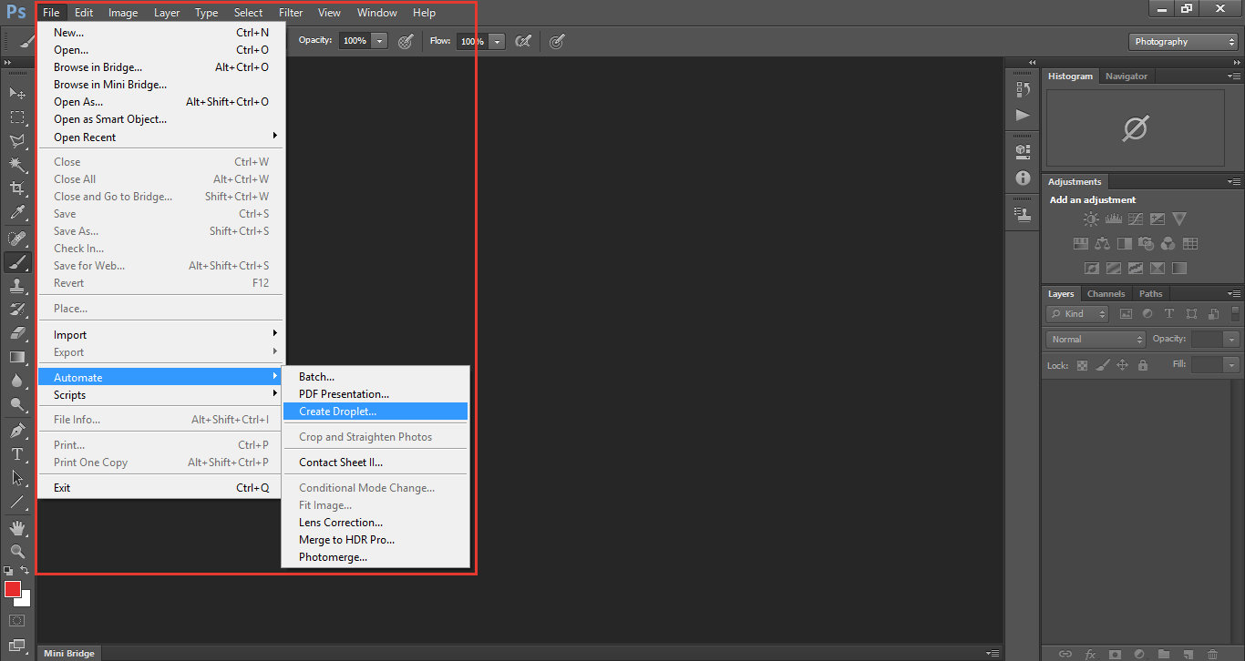Image resolution: width=1245 pixels, height=661 pixels.
Task: Choose Merge to HDR Pro...
Action: [375, 540]
